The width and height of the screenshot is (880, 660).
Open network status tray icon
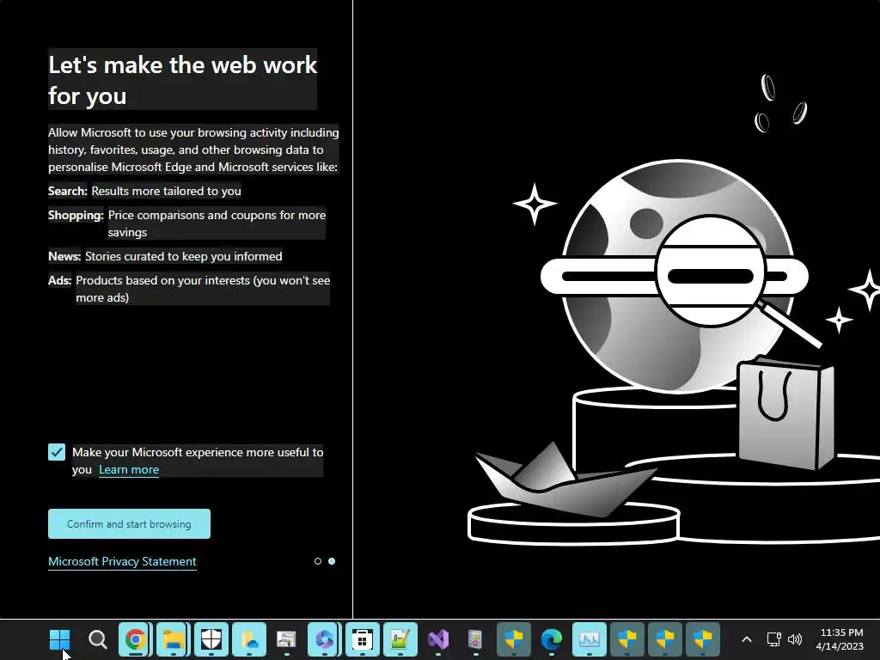coord(774,639)
